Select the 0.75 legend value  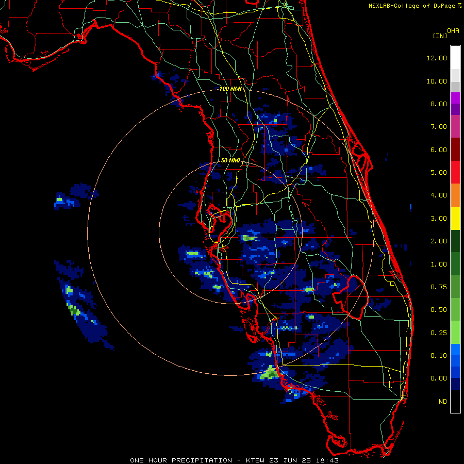439,287
